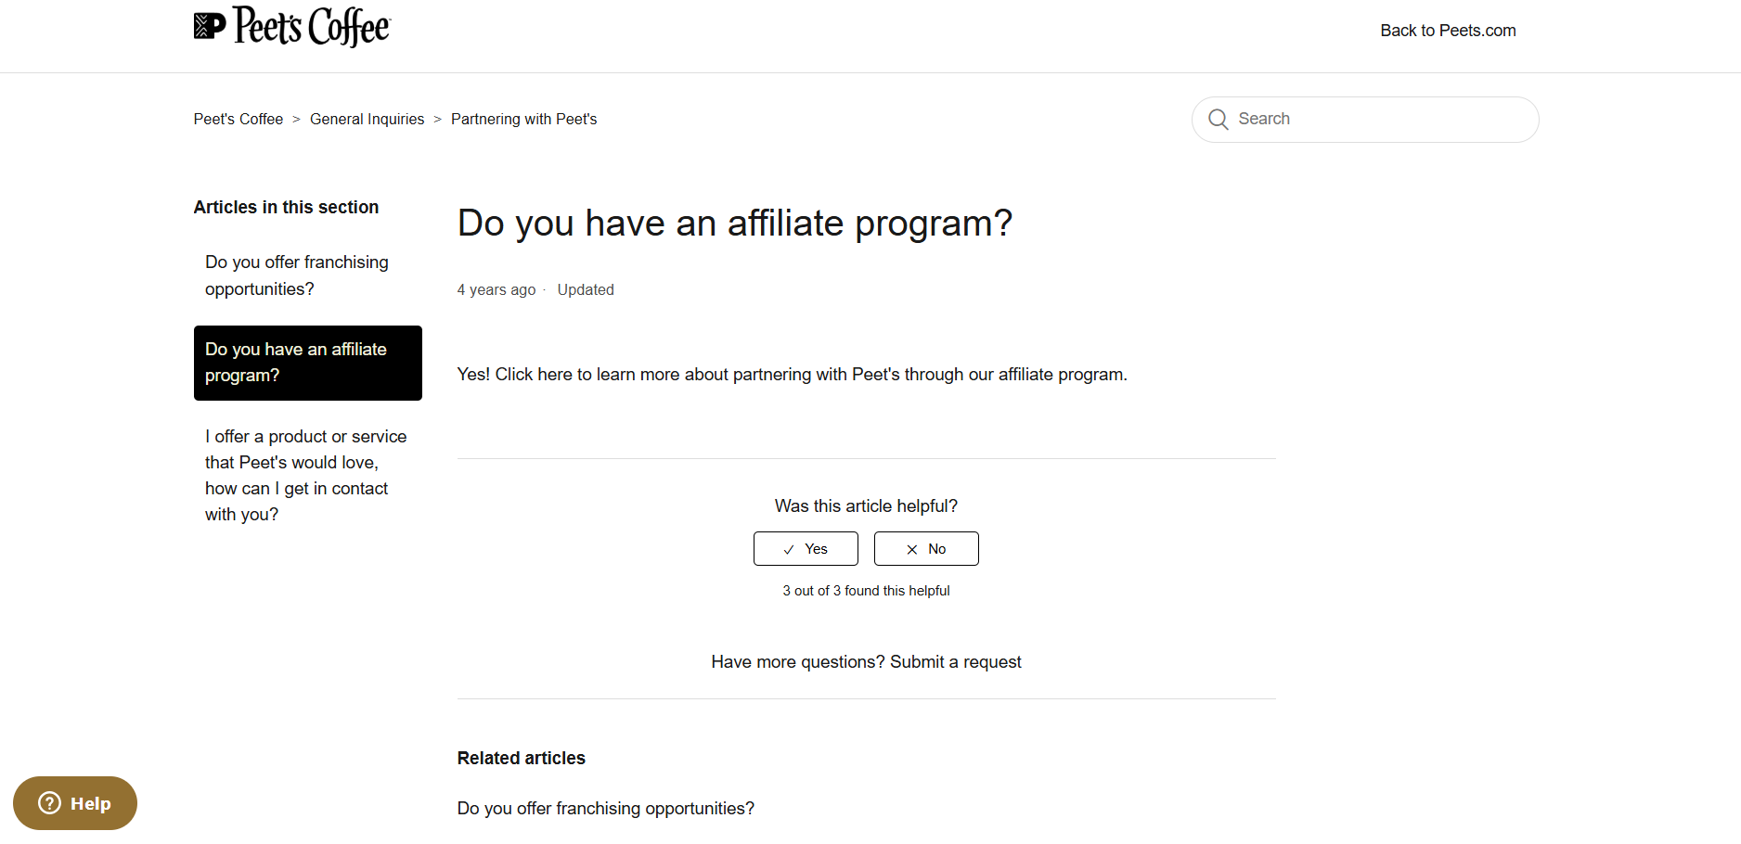Image resolution: width=1741 pixels, height=844 pixels.
Task: Click inside the Search input field
Action: pos(1364,120)
